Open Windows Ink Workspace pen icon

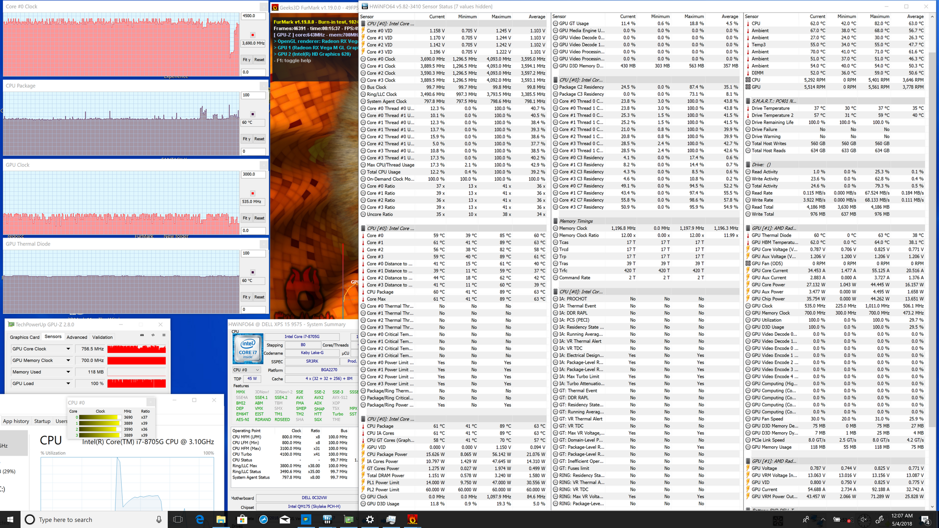[x=879, y=519]
